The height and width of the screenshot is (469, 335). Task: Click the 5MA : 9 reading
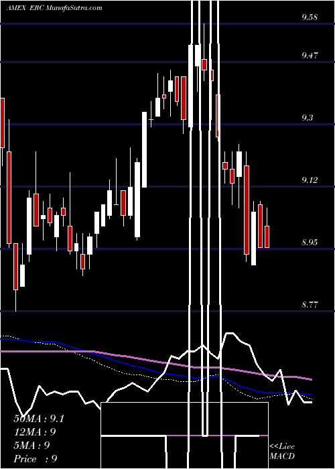(x=31, y=446)
